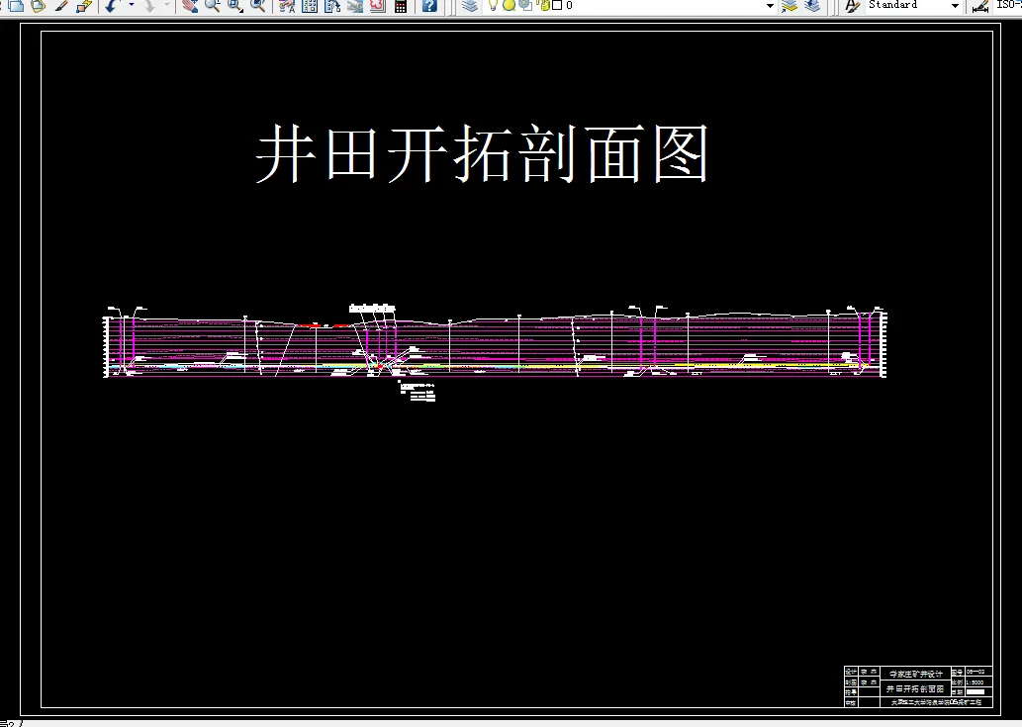Toggle layer 0 lock padlock icon
Screen dimensions: 1022x727
[545, 5]
